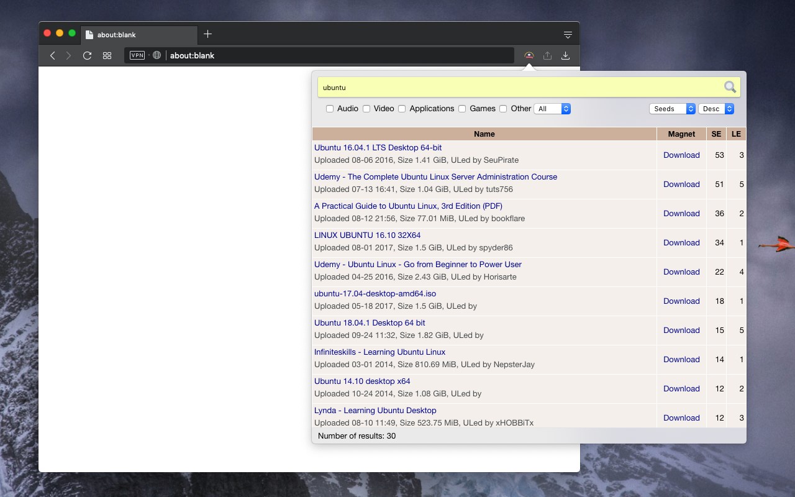Reload the page
Viewport: 795px width, 497px height.
click(x=88, y=55)
